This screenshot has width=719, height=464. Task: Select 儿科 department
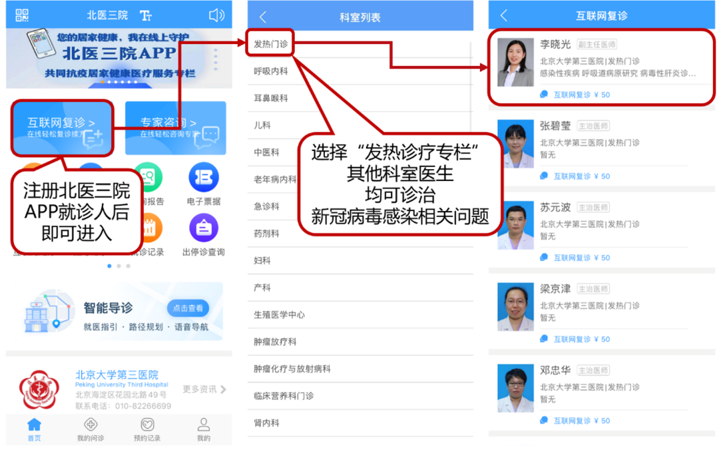[x=359, y=125]
